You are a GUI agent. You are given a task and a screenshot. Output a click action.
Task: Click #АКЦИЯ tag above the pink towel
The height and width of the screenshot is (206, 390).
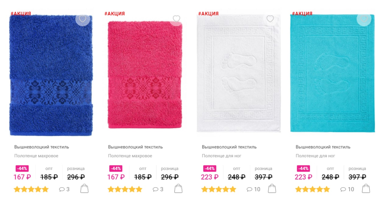[115, 13]
